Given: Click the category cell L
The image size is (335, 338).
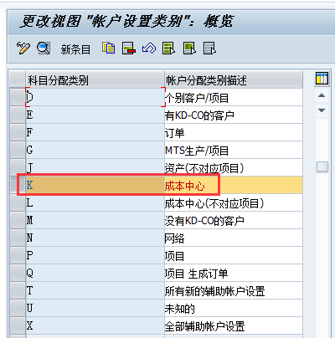Looking at the screenshot, I should [95, 202].
